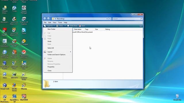Open the File menu
The height and width of the screenshot is (103, 184).
coord(45,23)
